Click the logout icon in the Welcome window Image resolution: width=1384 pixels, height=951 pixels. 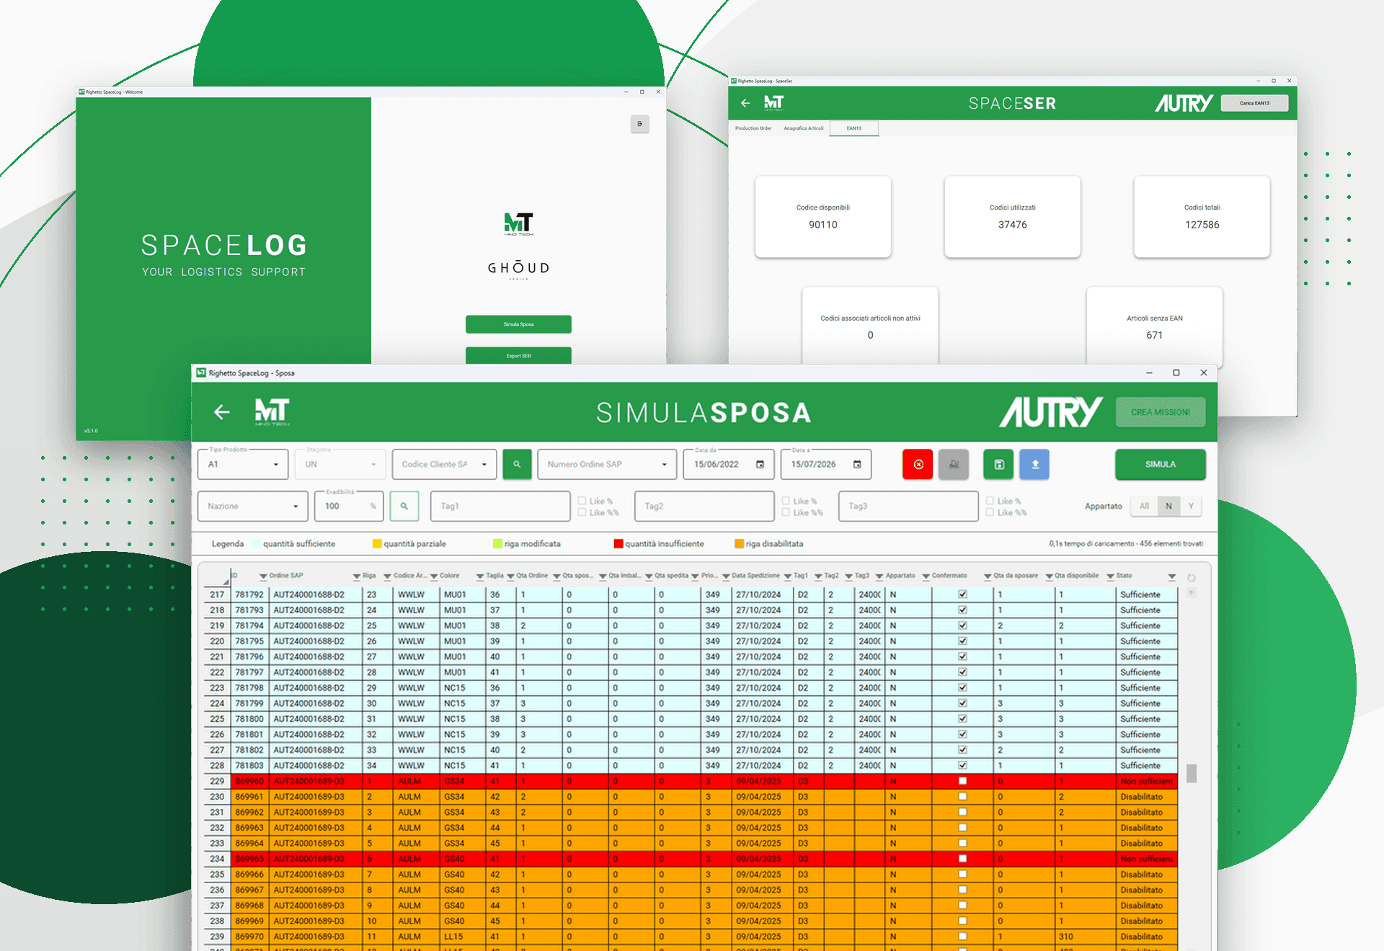639,124
